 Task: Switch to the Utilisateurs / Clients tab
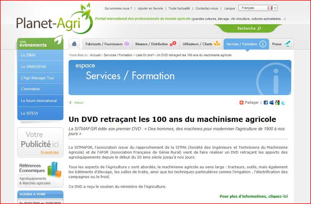(201, 44)
